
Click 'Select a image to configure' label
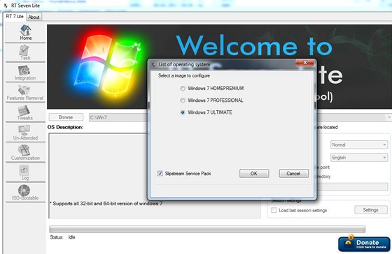pos(184,75)
